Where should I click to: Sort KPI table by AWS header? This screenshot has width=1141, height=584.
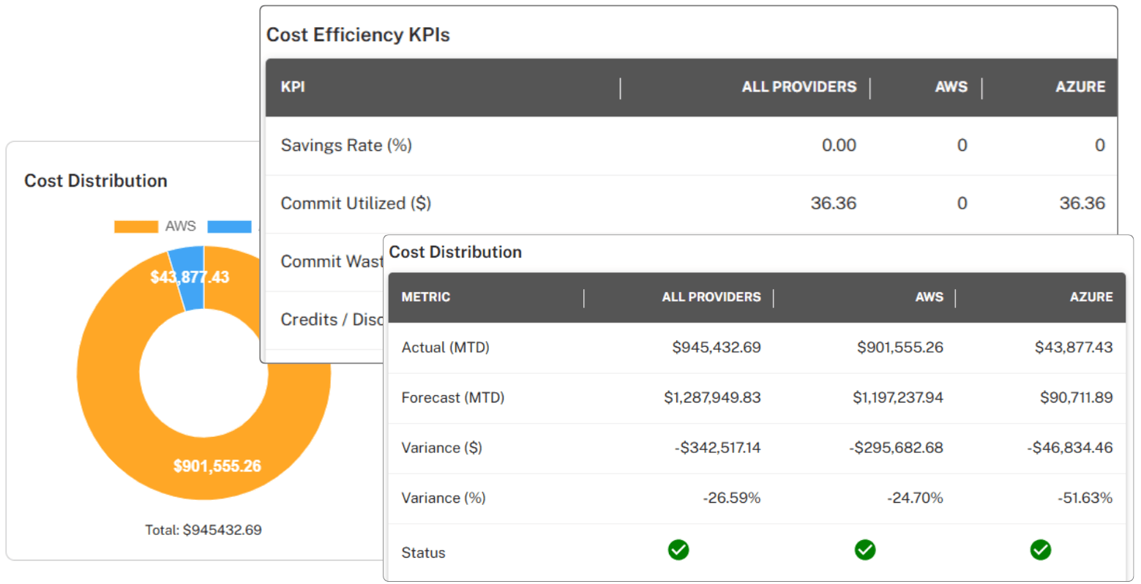[x=951, y=86]
